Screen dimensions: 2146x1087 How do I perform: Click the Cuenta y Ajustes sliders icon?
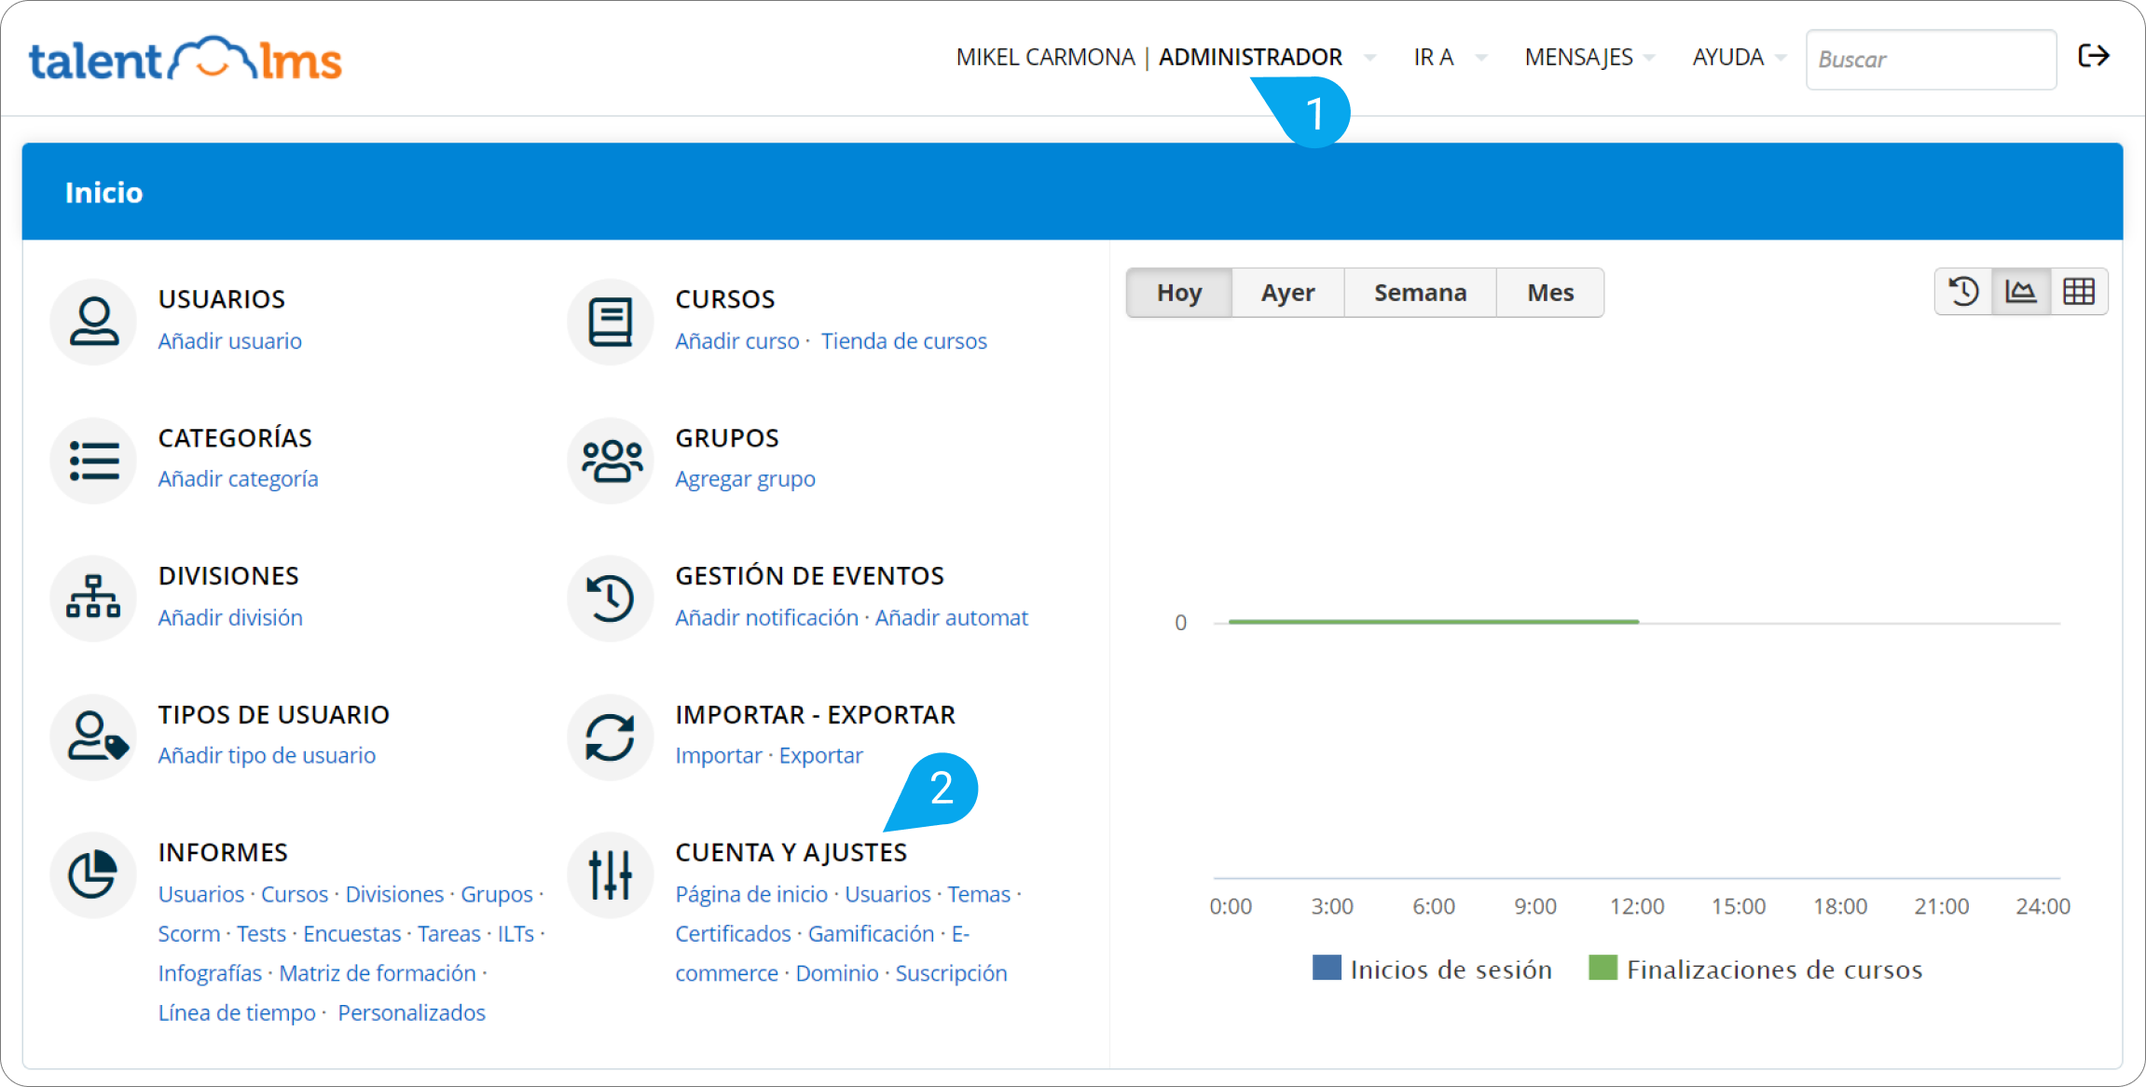click(611, 874)
